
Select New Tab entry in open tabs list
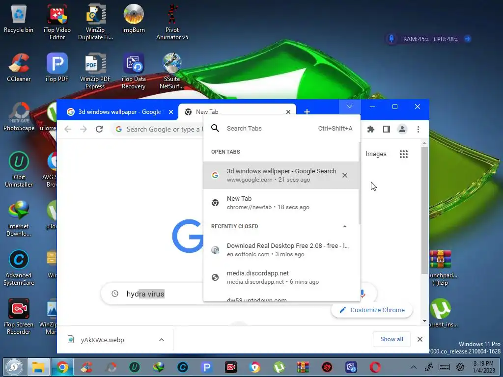(x=281, y=203)
